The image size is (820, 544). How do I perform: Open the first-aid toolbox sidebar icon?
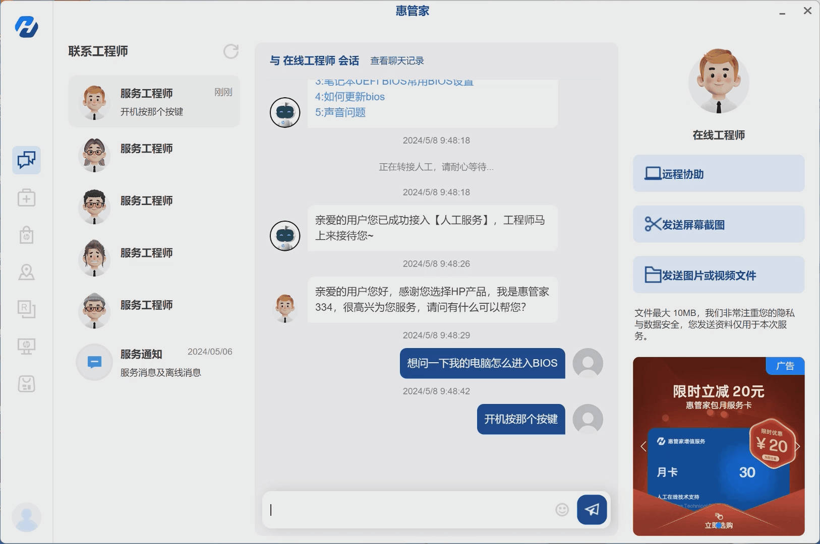pos(26,198)
